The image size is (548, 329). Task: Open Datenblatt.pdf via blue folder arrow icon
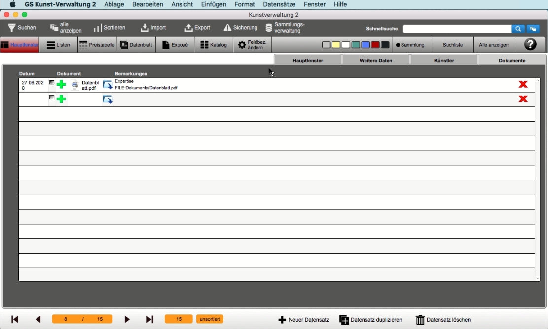tap(108, 85)
